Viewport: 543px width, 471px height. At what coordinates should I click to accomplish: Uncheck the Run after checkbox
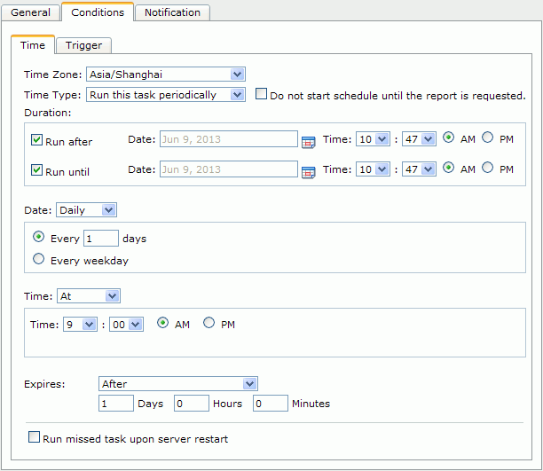tap(36, 140)
